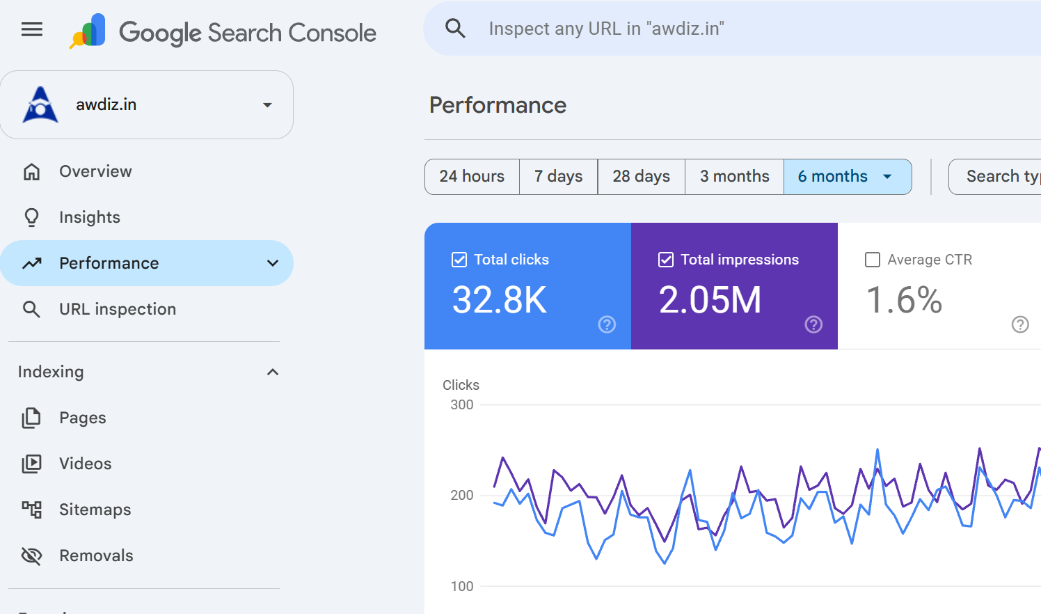Click the 1.6% average CTR value

coord(904,300)
